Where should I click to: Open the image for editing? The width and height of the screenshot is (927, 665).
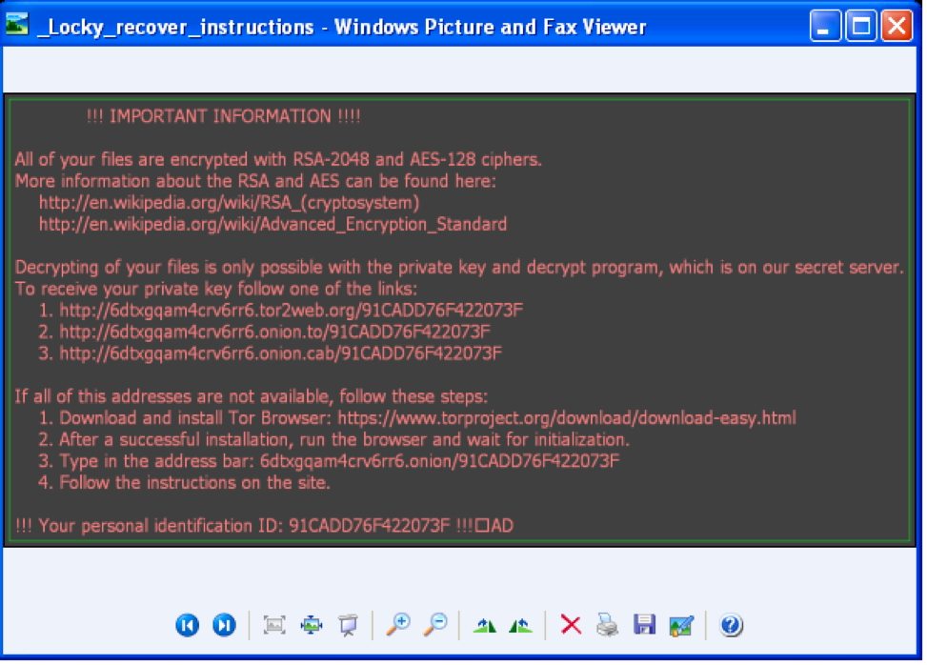click(x=681, y=625)
